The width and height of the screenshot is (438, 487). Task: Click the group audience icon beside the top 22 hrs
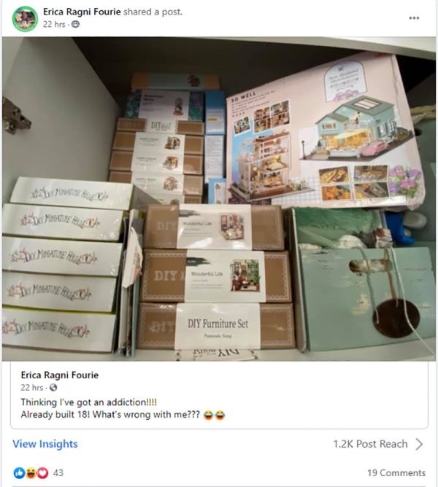pos(75,24)
